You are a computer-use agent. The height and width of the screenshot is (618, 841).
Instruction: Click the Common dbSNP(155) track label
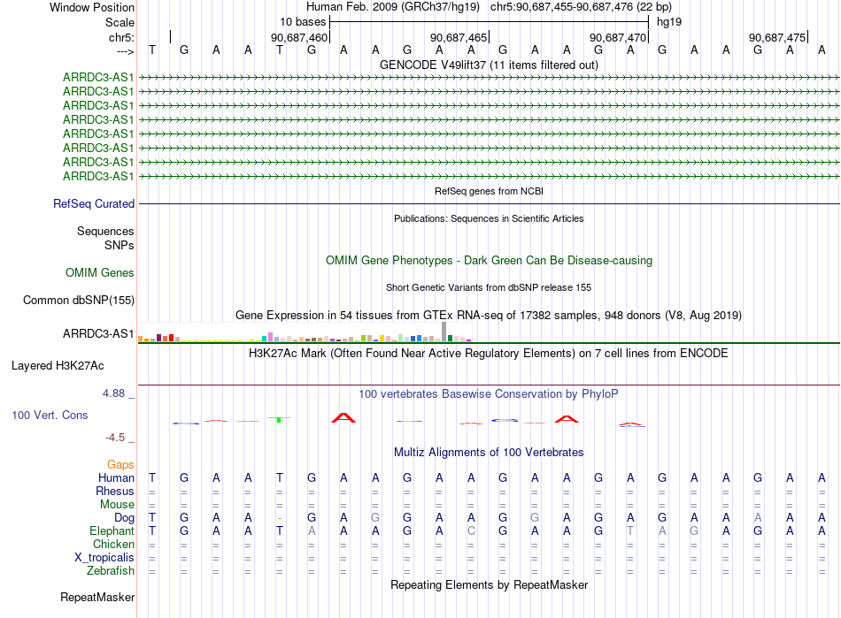point(78,300)
